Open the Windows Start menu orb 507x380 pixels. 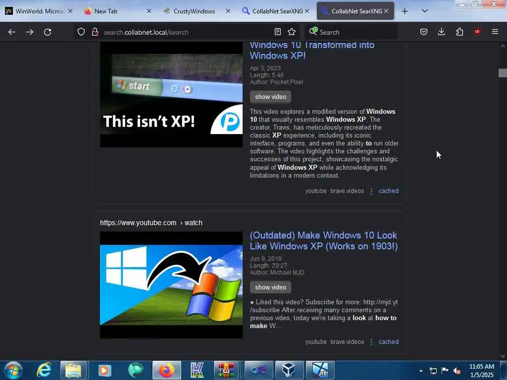pos(13,370)
